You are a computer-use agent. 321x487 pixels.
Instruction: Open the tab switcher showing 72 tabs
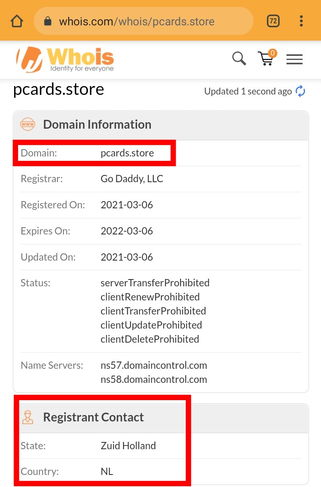click(273, 21)
